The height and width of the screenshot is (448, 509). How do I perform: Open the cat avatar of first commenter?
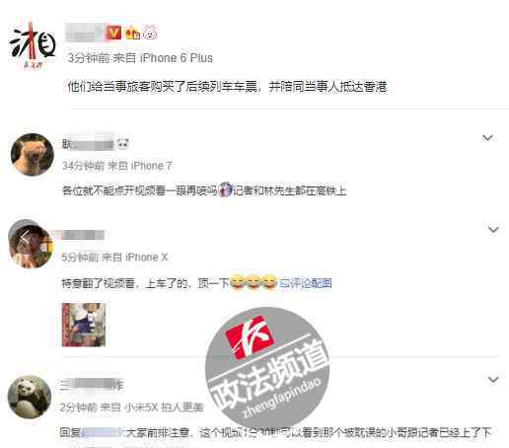click(x=32, y=154)
